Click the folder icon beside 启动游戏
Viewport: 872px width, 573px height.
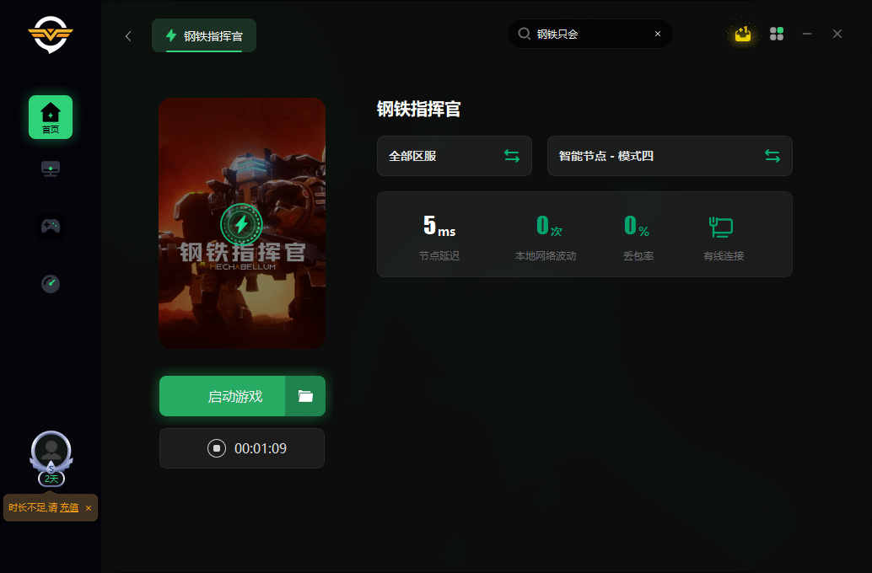[x=305, y=396]
